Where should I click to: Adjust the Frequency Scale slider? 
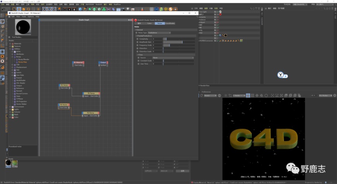click(179, 45)
